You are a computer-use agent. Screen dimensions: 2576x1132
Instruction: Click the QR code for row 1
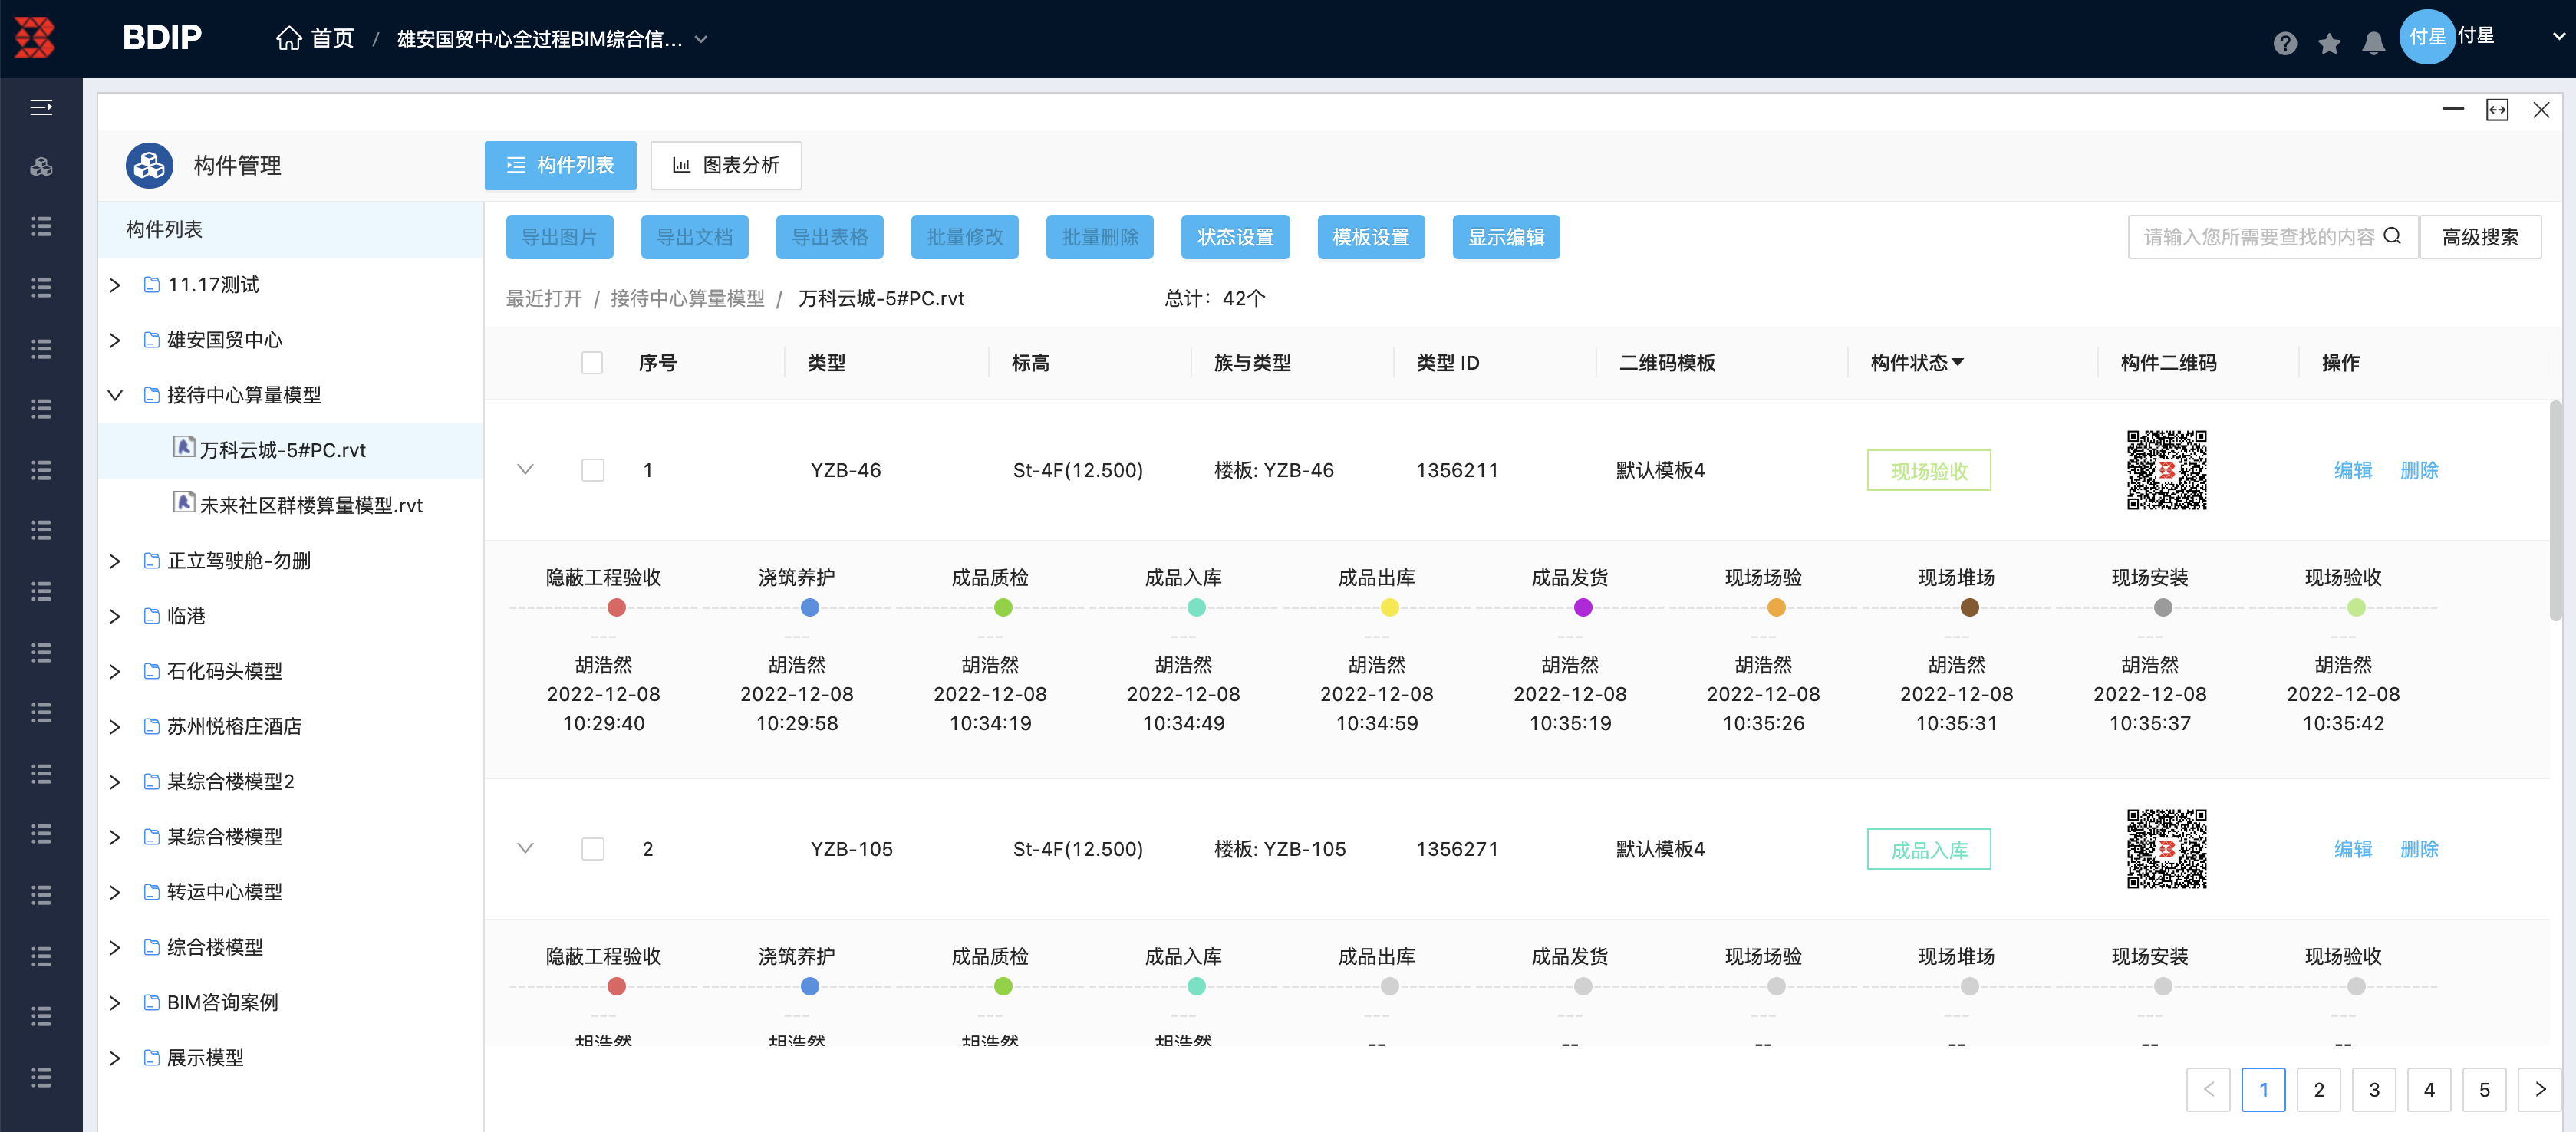[x=2166, y=470]
